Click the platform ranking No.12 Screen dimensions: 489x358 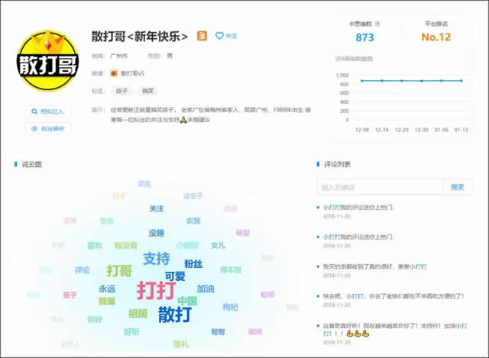click(x=436, y=37)
